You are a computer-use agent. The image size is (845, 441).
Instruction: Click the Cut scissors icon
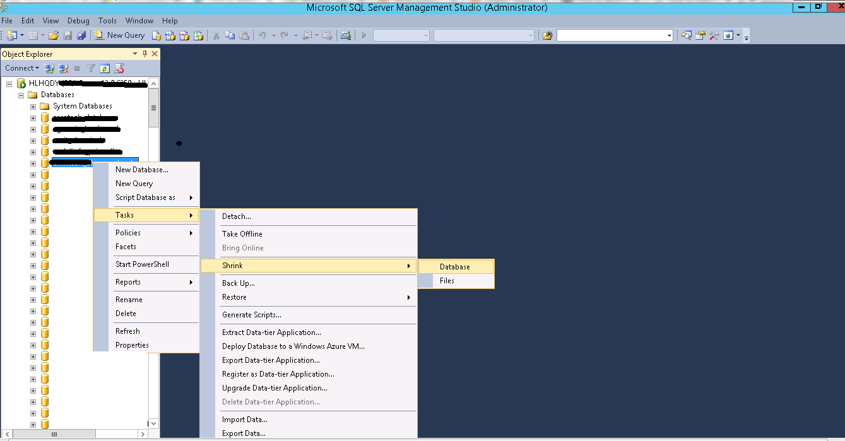click(216, 35)
